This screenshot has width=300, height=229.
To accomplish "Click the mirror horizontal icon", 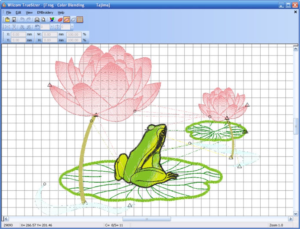I will 7,27.
